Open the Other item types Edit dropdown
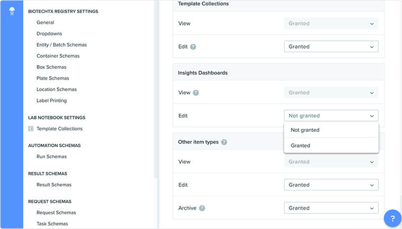Viewport: 402px width, 229px height. pos(331,185)
